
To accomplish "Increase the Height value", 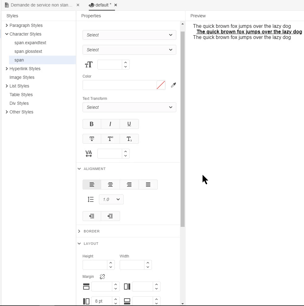I will point(111,263).
